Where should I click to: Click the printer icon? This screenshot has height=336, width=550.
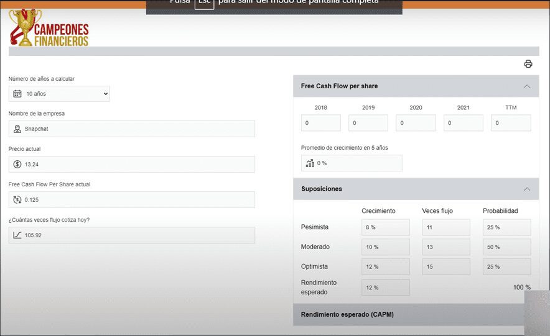[528, 64]
